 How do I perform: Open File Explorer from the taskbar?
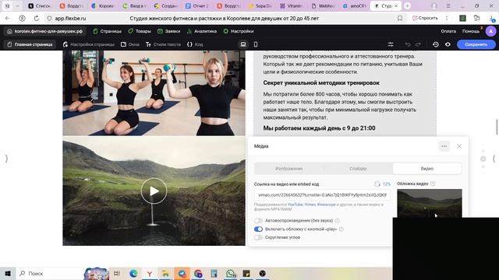point(165,273)
